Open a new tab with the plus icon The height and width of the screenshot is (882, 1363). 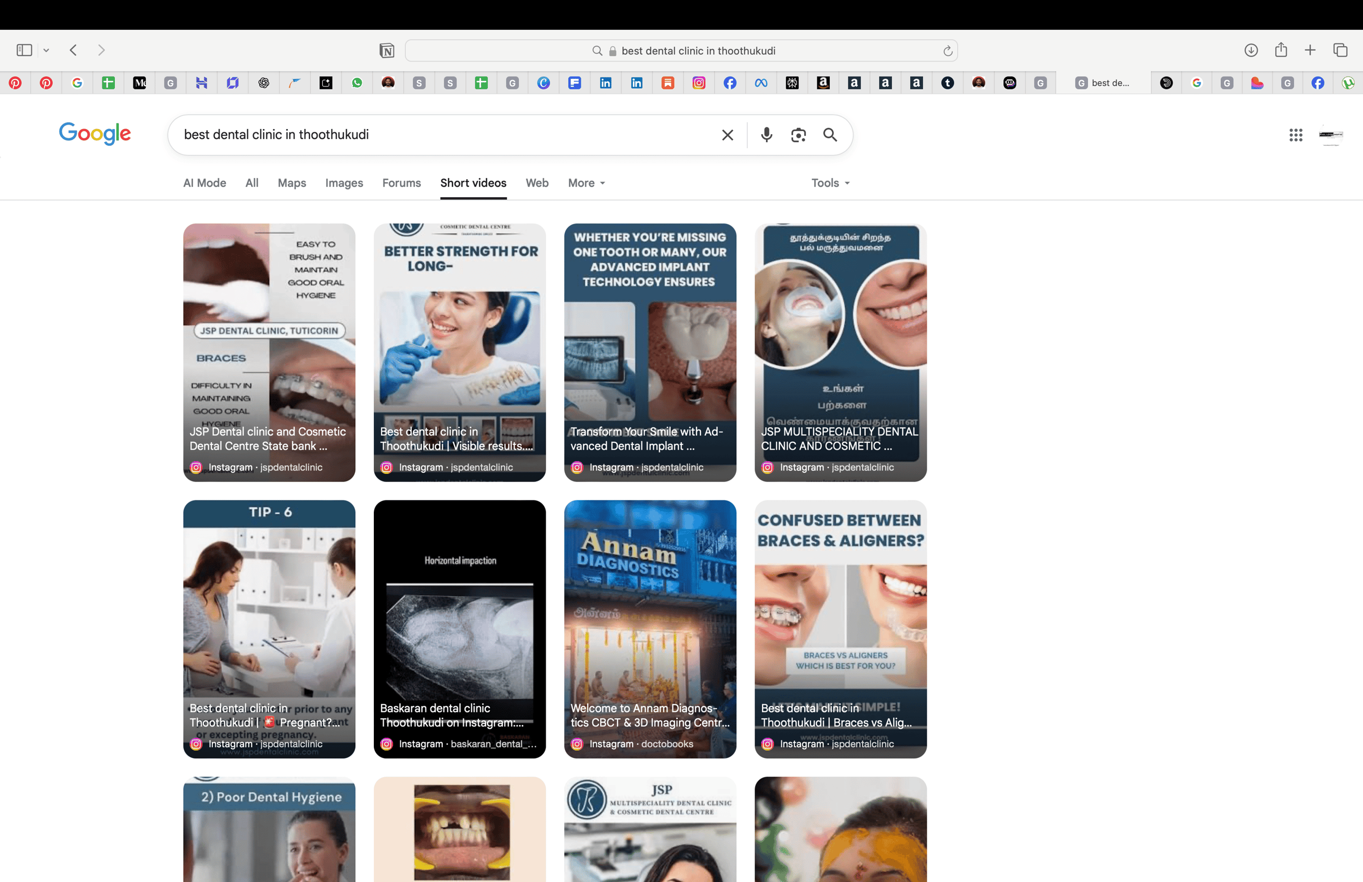[1310, 50]
